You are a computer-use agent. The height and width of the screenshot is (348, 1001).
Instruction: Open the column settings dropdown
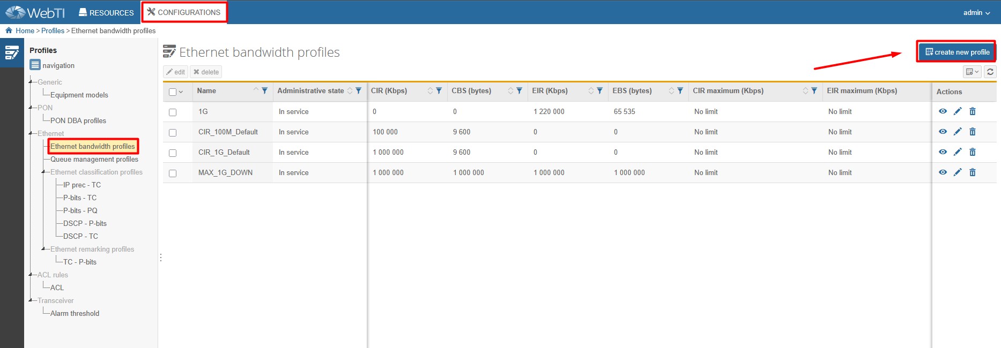pos(972,72)
